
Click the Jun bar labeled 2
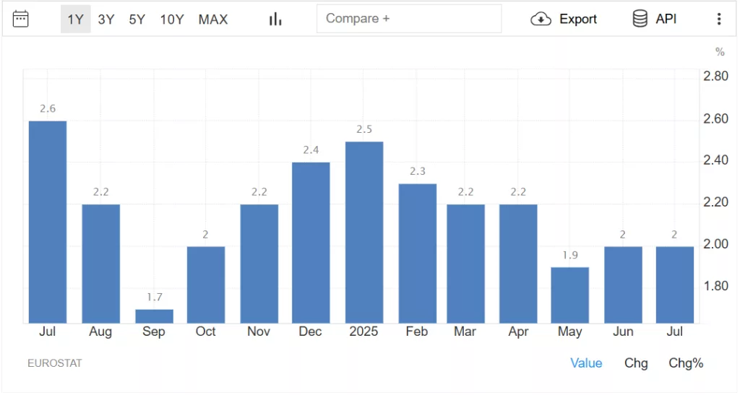click(624, 285)
